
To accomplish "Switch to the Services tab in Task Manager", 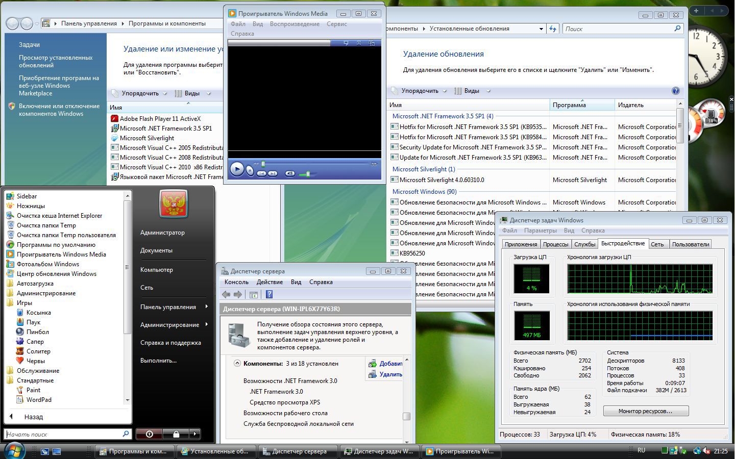I will coord(584,244).
